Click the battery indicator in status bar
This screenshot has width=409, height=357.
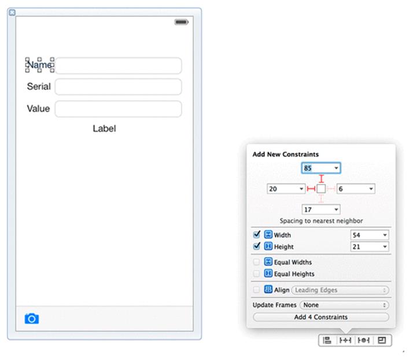[182, 22]
